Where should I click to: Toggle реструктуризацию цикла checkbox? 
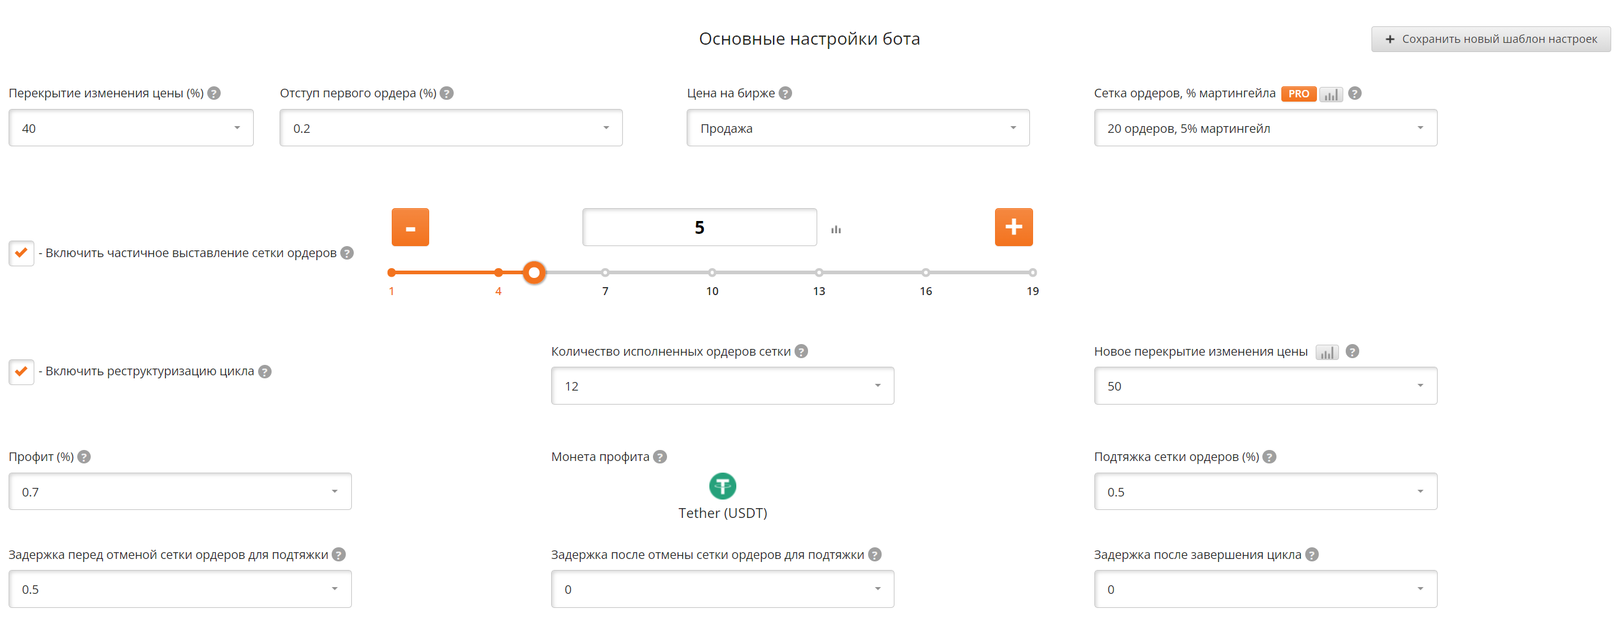coord(21,372)
